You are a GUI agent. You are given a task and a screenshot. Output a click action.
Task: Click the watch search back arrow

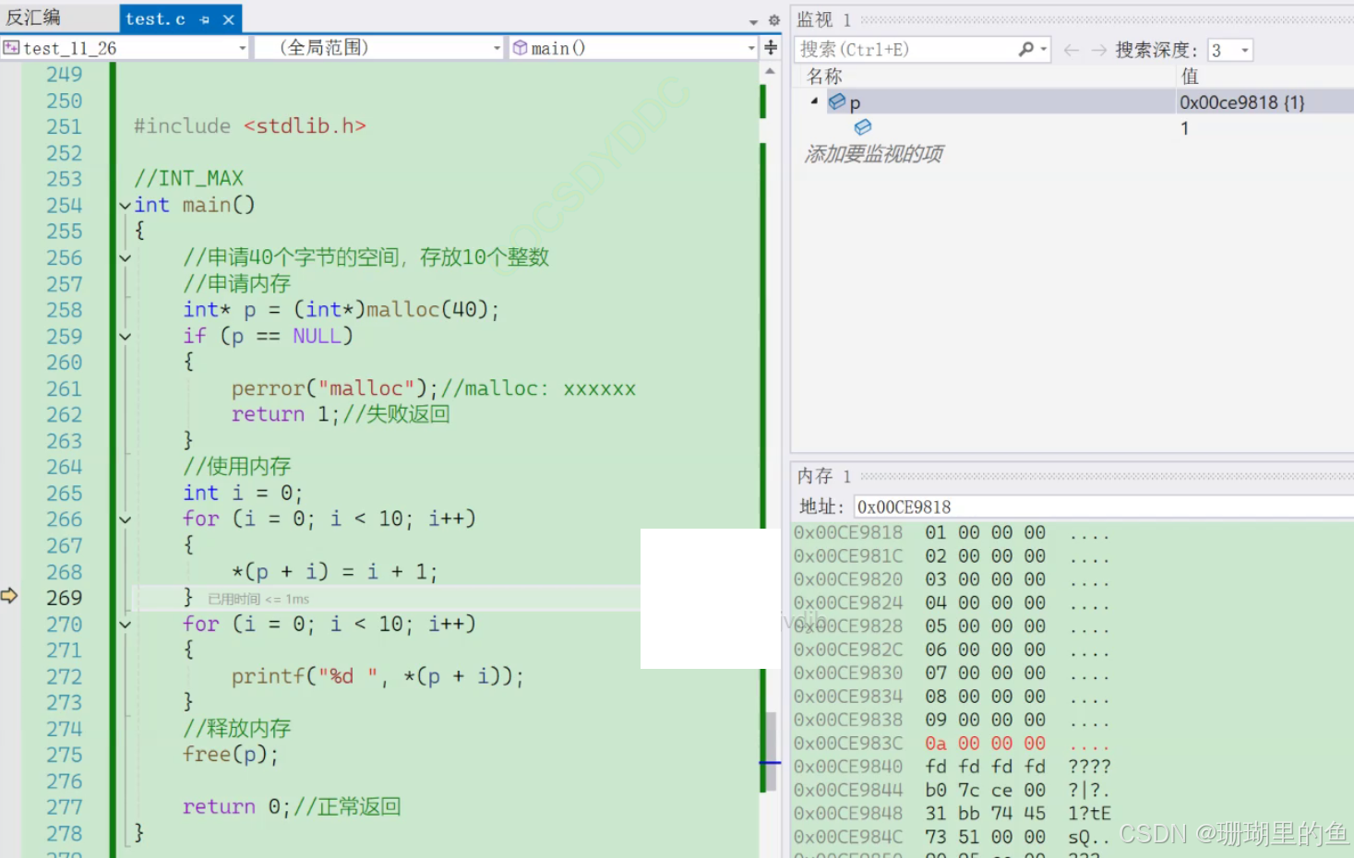(1072, 51)
